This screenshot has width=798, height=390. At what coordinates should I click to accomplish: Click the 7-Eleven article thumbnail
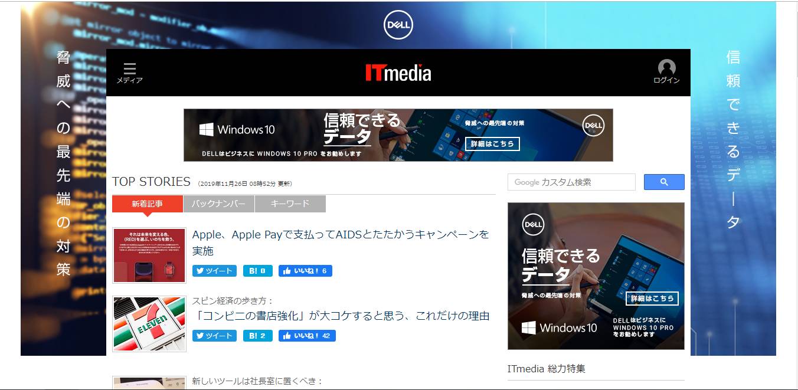(x=149, y=324)
